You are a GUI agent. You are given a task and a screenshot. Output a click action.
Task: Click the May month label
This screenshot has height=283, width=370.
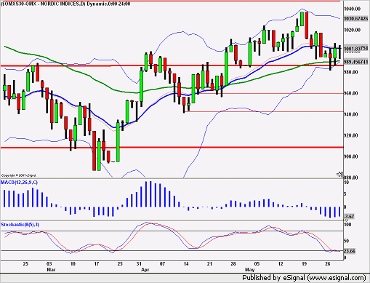pyautogui.click(x=249, y=270)
